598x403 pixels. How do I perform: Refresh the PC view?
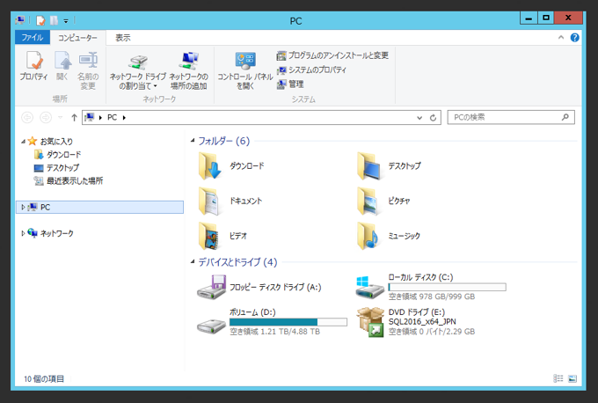tap(433, 118)
